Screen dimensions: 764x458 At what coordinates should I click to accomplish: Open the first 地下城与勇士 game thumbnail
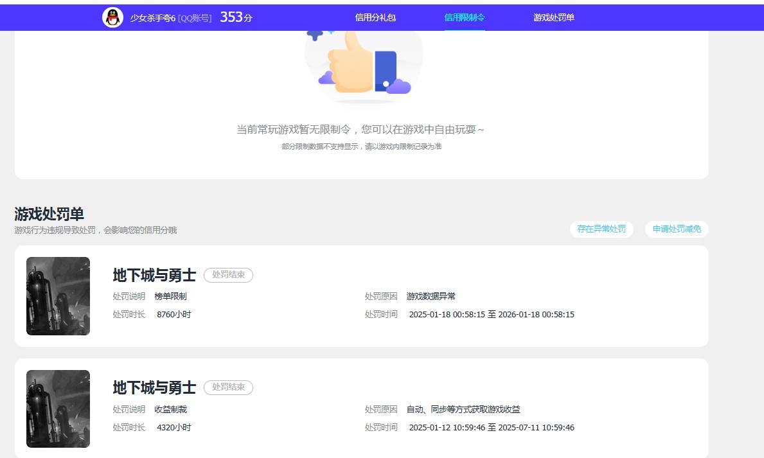pyautogui.click(x=58, y=295)
